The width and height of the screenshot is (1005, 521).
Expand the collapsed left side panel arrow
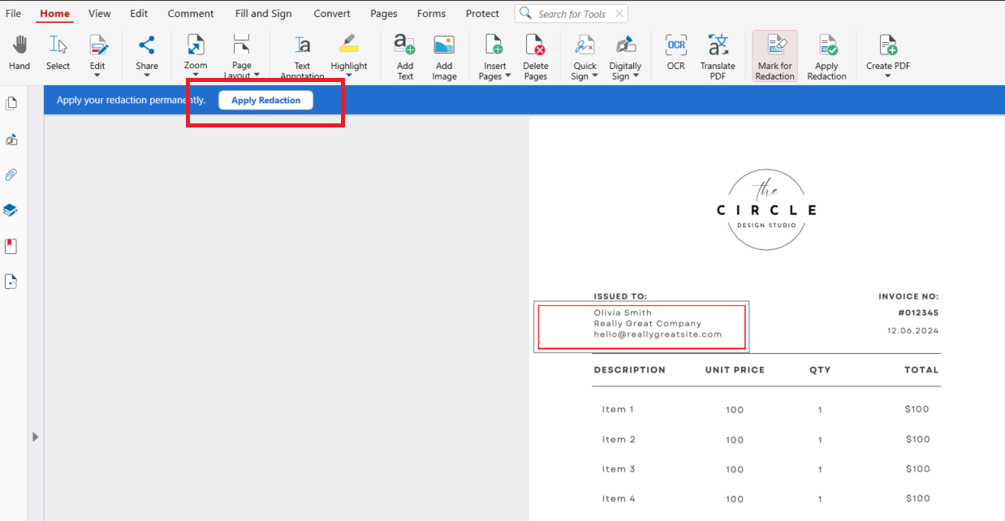[35, 437]
